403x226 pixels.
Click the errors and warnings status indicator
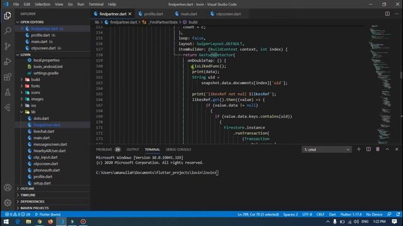coord(18,214)
